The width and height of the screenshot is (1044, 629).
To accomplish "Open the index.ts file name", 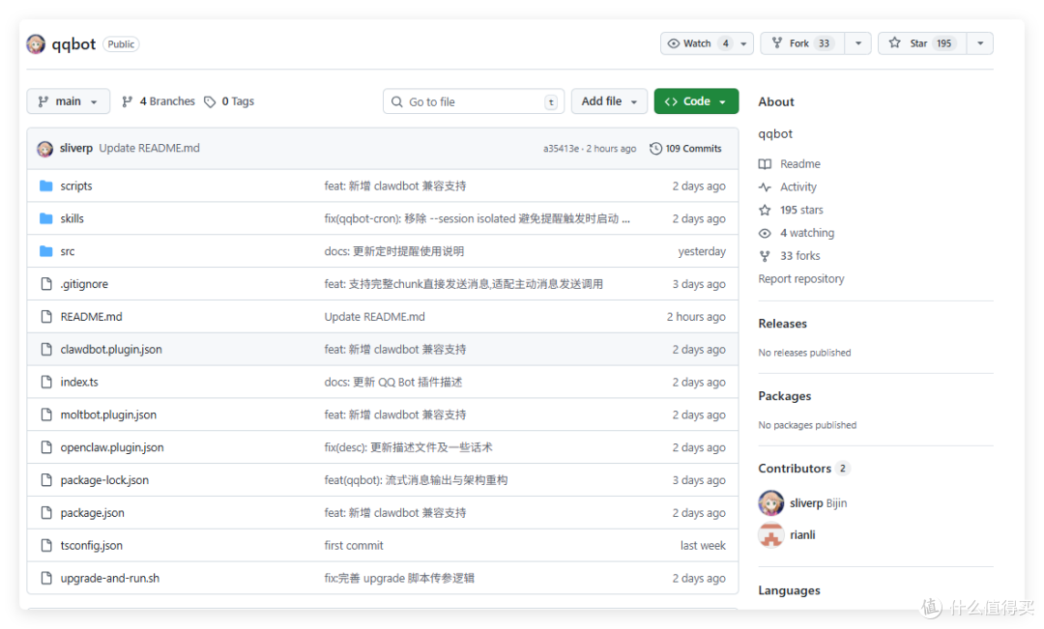I will [x=79, y=382].
